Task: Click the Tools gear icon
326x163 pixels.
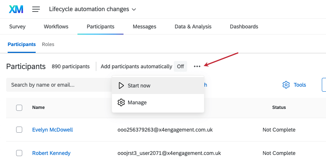Action: (x=286, y=85)
